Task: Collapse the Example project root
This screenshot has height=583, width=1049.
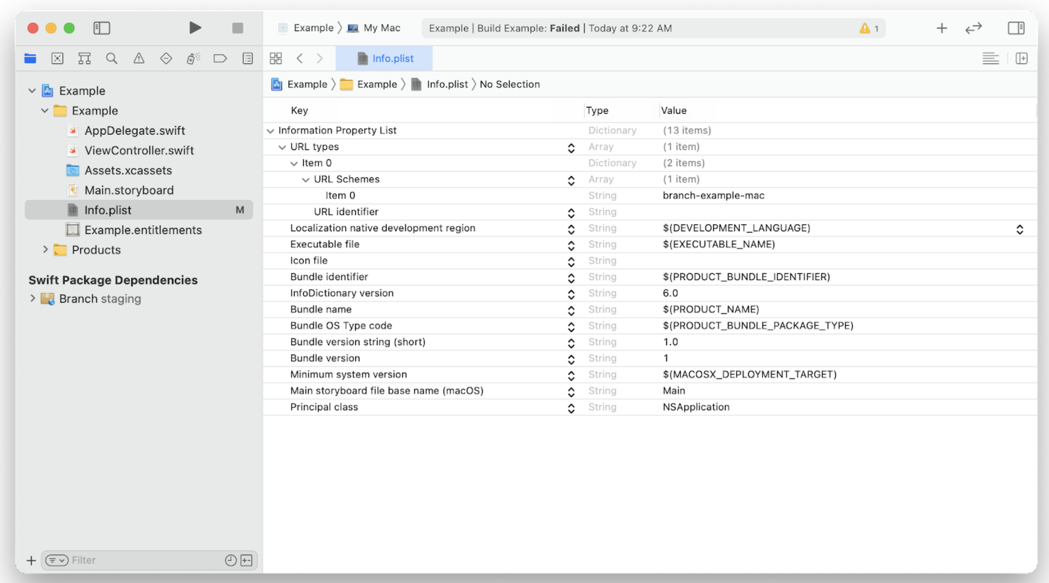Action: (32, 91)
